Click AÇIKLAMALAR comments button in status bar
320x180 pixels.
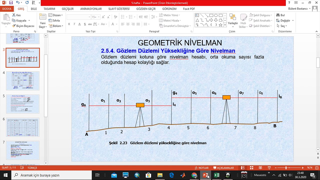pyautogui.click(x=223, y=168)
